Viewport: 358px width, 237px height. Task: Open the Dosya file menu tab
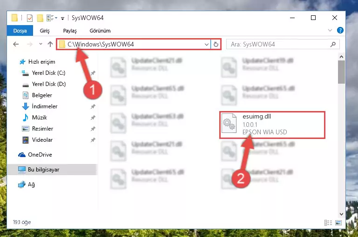click(20, 31)
